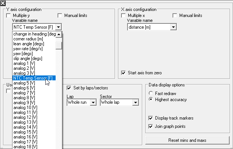Select analog 18 [V] option
Image resolution: width=233 pixels, height=149 pixels.
click(34, 146)
